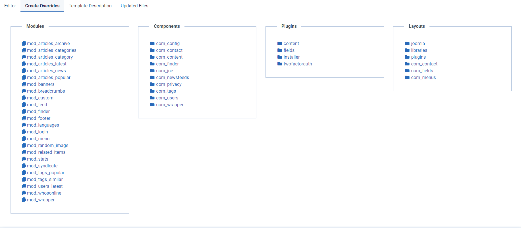The image size is (521, 228).
Task: Select the mod_languages module link
Action: tap(43, 125)
